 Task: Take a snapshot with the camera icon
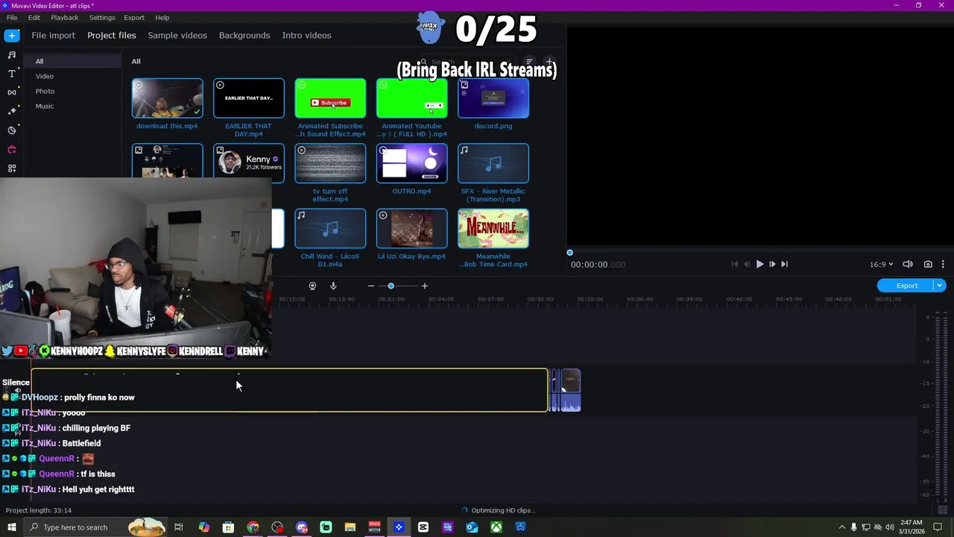tap(928, 264)
